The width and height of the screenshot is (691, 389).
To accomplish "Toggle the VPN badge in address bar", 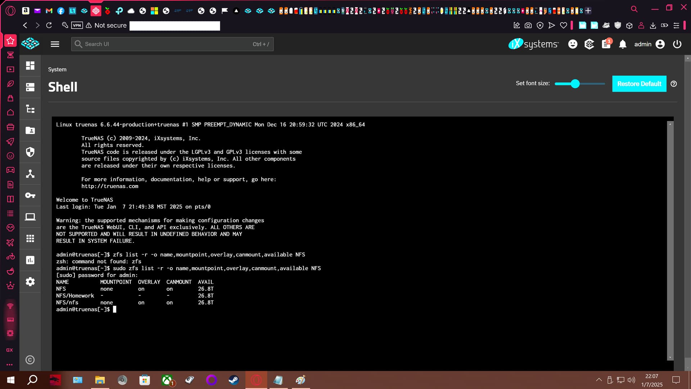I will [x=77, y=25].
